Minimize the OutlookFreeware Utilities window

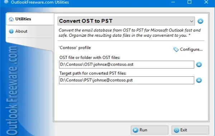173,2
